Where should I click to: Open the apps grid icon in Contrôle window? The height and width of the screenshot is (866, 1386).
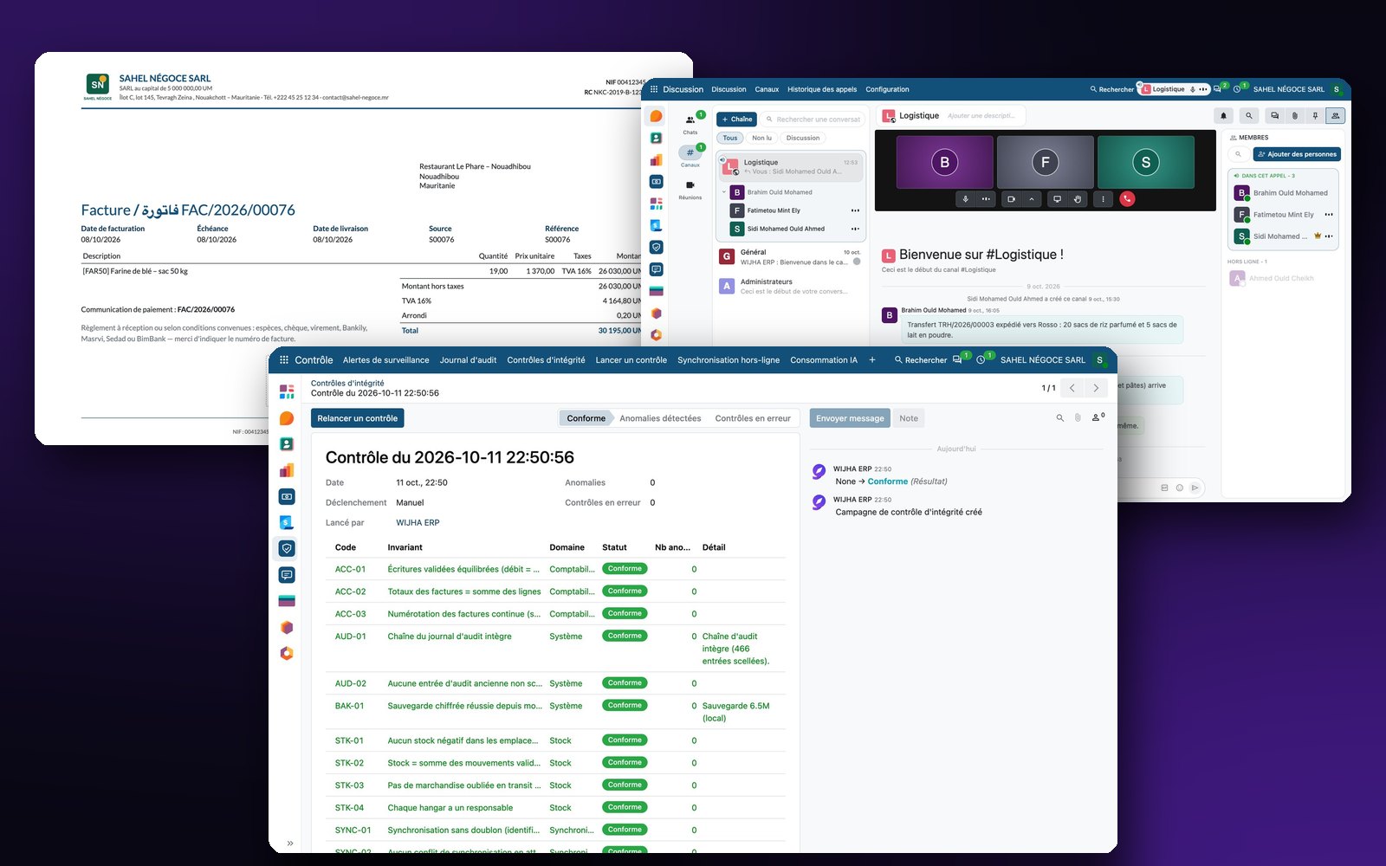tap(283, 360)
